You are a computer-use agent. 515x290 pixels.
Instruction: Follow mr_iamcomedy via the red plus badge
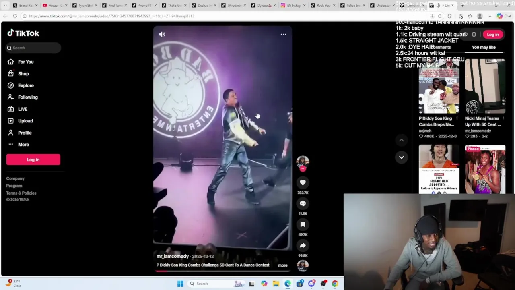pyautogui.click(x=303, y=169)
